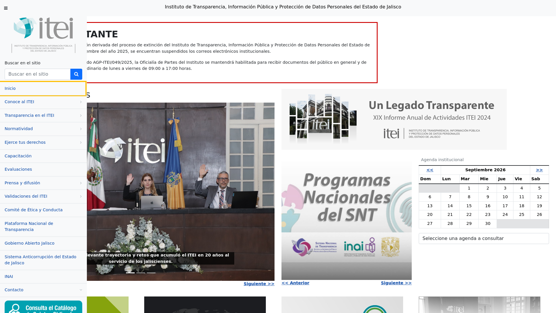Open Un Legado Transparente banner
Screen dimensions: 556x313
(394, 119)
